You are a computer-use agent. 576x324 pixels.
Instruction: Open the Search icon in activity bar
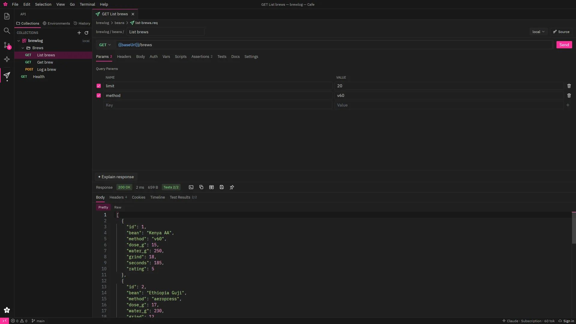coord(7,31)
